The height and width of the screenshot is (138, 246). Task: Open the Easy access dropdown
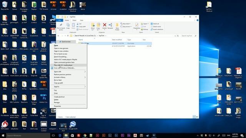coord(126,26)
